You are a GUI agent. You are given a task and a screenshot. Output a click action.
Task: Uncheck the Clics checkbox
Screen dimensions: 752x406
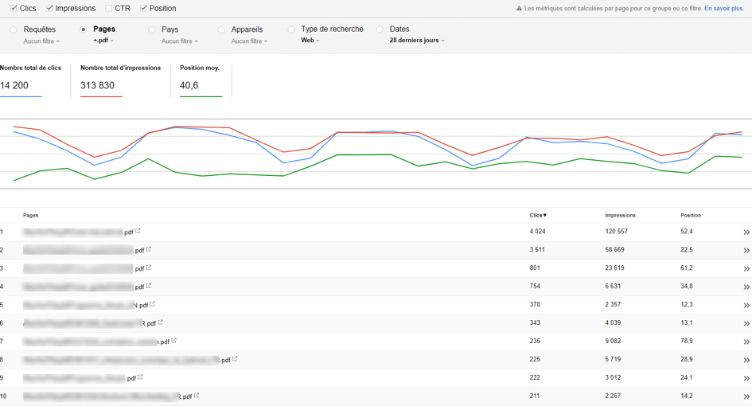click(14, 8)
